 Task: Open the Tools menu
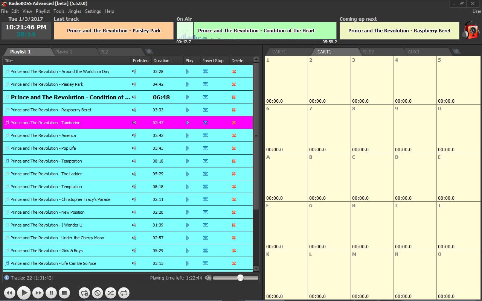click(x=59, y=11)
